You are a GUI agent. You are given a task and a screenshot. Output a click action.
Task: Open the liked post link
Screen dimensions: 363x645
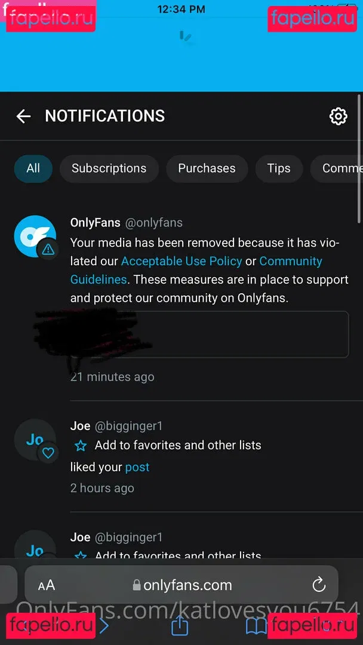pyautogui.click(x=137, y=467)
